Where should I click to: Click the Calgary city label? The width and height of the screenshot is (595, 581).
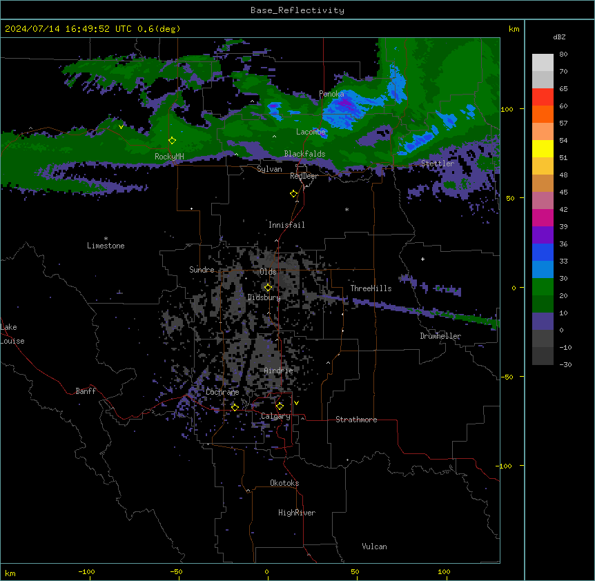pyautogui.click(x=275, y=416)
